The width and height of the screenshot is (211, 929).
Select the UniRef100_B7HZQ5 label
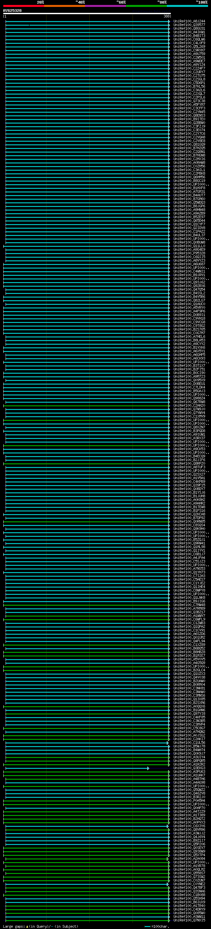(189, 148)
